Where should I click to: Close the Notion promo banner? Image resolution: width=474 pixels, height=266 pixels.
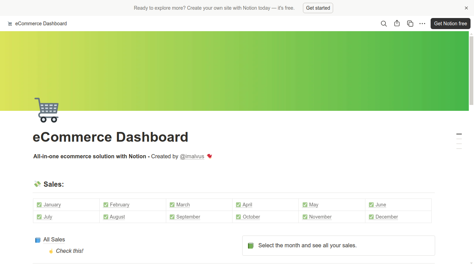(x=466, y=8)
